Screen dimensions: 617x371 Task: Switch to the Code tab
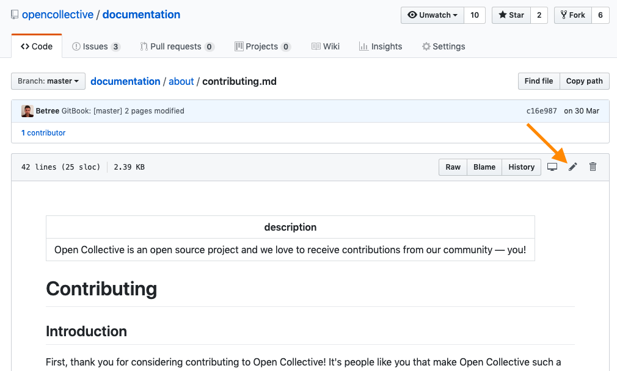point(37,46)
